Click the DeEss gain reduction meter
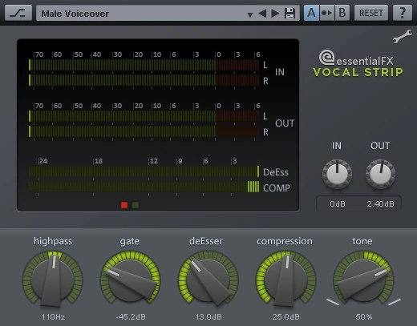The image size is (417, 326). point(144,171)
